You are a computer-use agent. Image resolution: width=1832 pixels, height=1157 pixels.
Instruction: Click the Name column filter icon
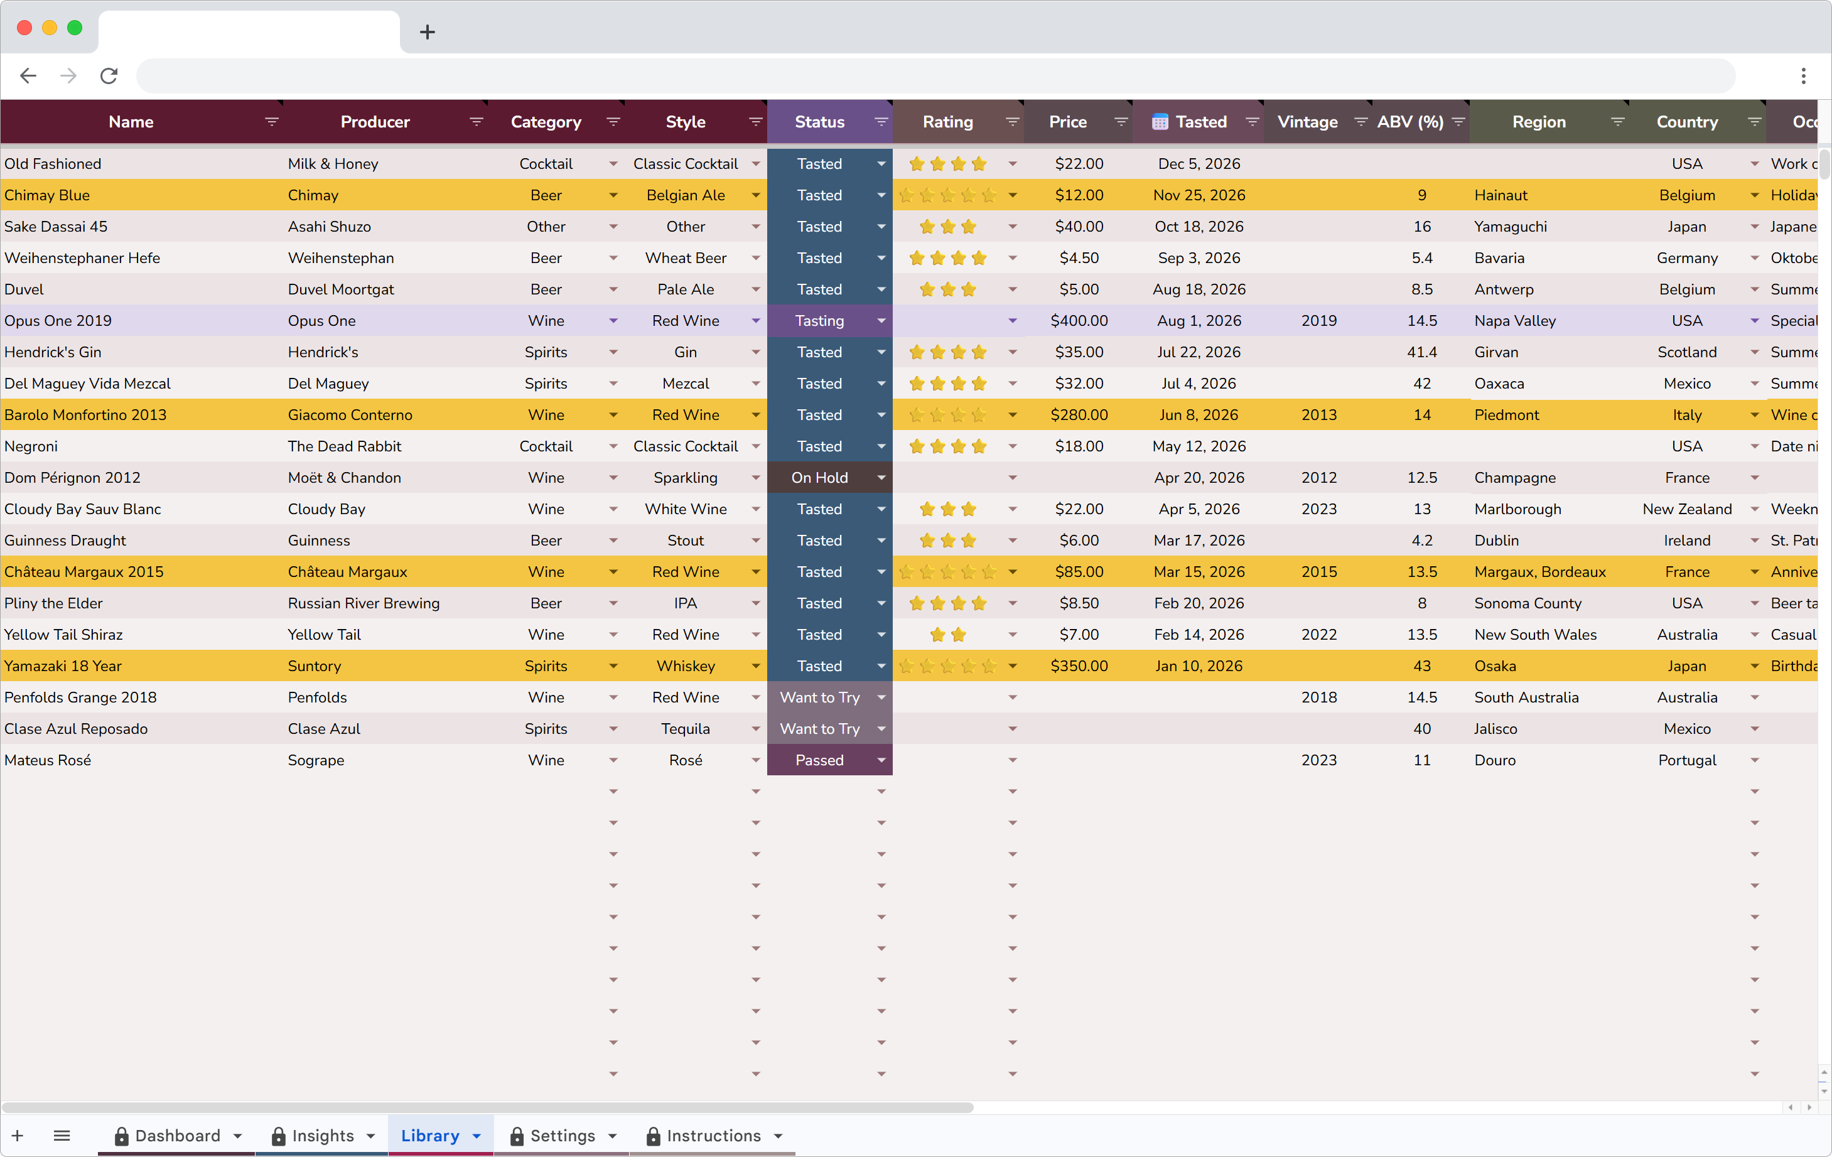click(272, 122)
